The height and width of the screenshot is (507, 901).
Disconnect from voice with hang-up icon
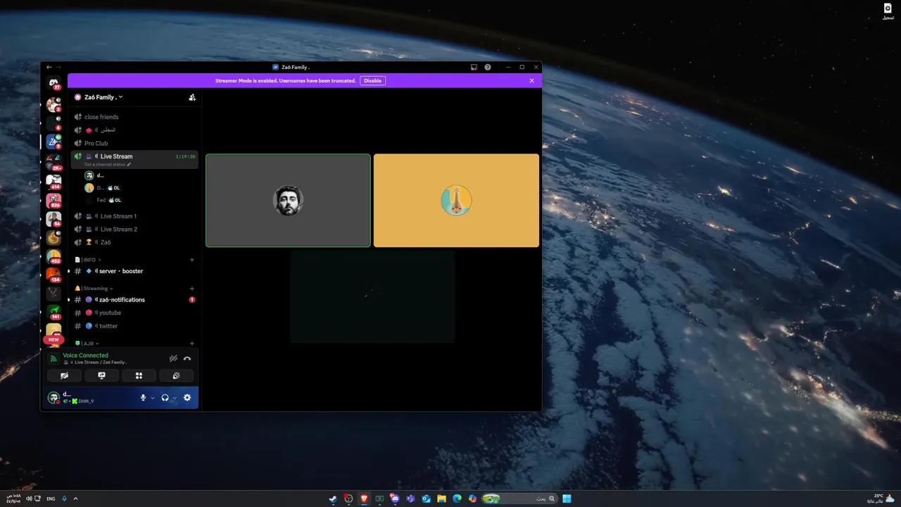click(x=187, y=358)
